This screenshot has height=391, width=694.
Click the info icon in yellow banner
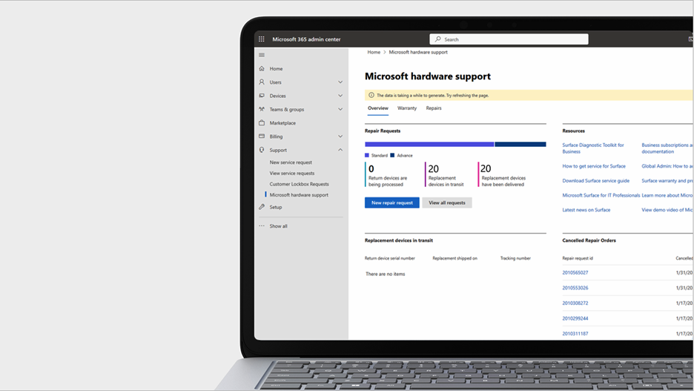coord(371,95)
